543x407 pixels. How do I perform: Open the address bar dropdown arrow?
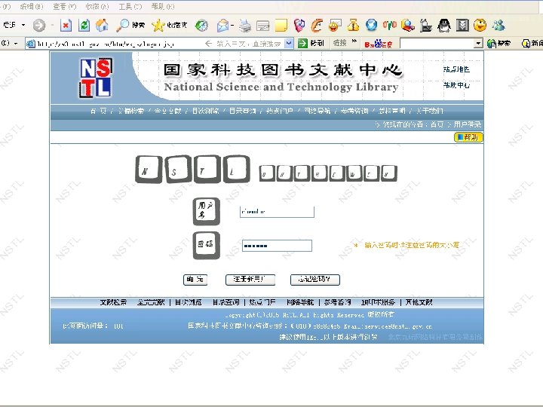(x=289, y=43)
